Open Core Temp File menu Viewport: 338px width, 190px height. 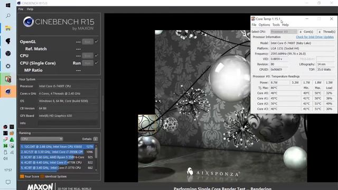[x=254, y=25]
